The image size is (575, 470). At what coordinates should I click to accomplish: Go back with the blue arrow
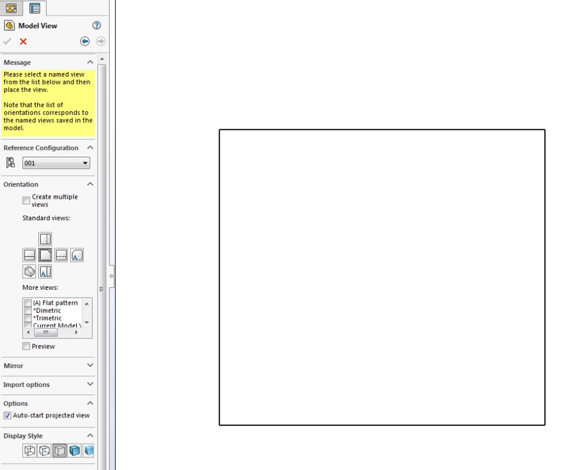pyautogui.click(x=84, y=41)
